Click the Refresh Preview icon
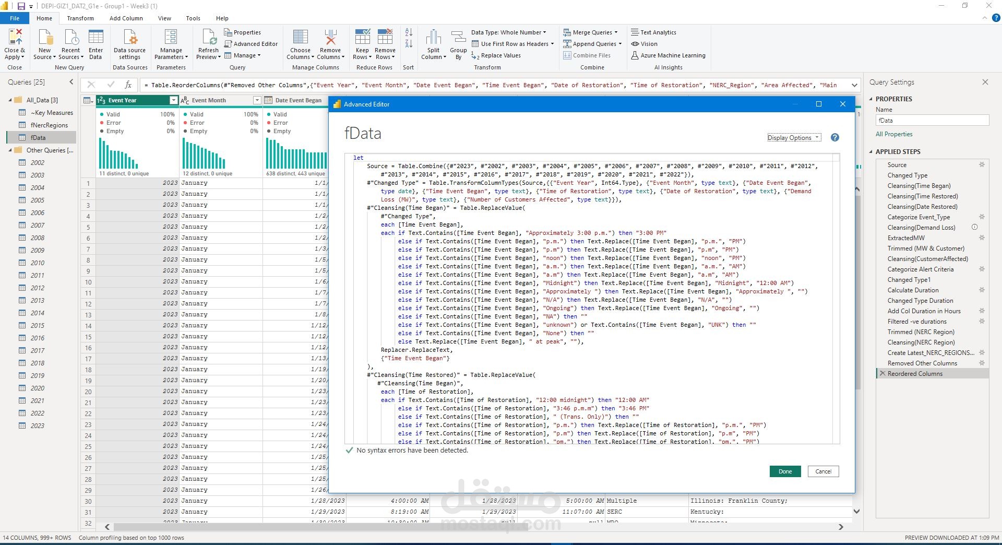Viewport: 1002px width, 545px height. point(208,38)
